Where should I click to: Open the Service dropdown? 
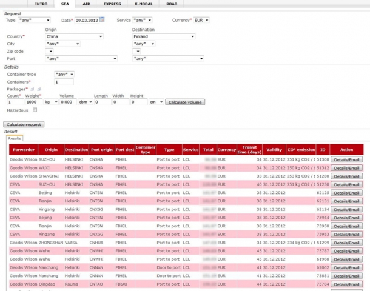[x=142, y=20]
